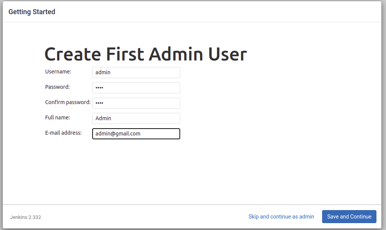Image resolution: width=386 pixels, height=230 pixels.
Task: Click the highlighted E-mail address field border
Action: (136, 129)
